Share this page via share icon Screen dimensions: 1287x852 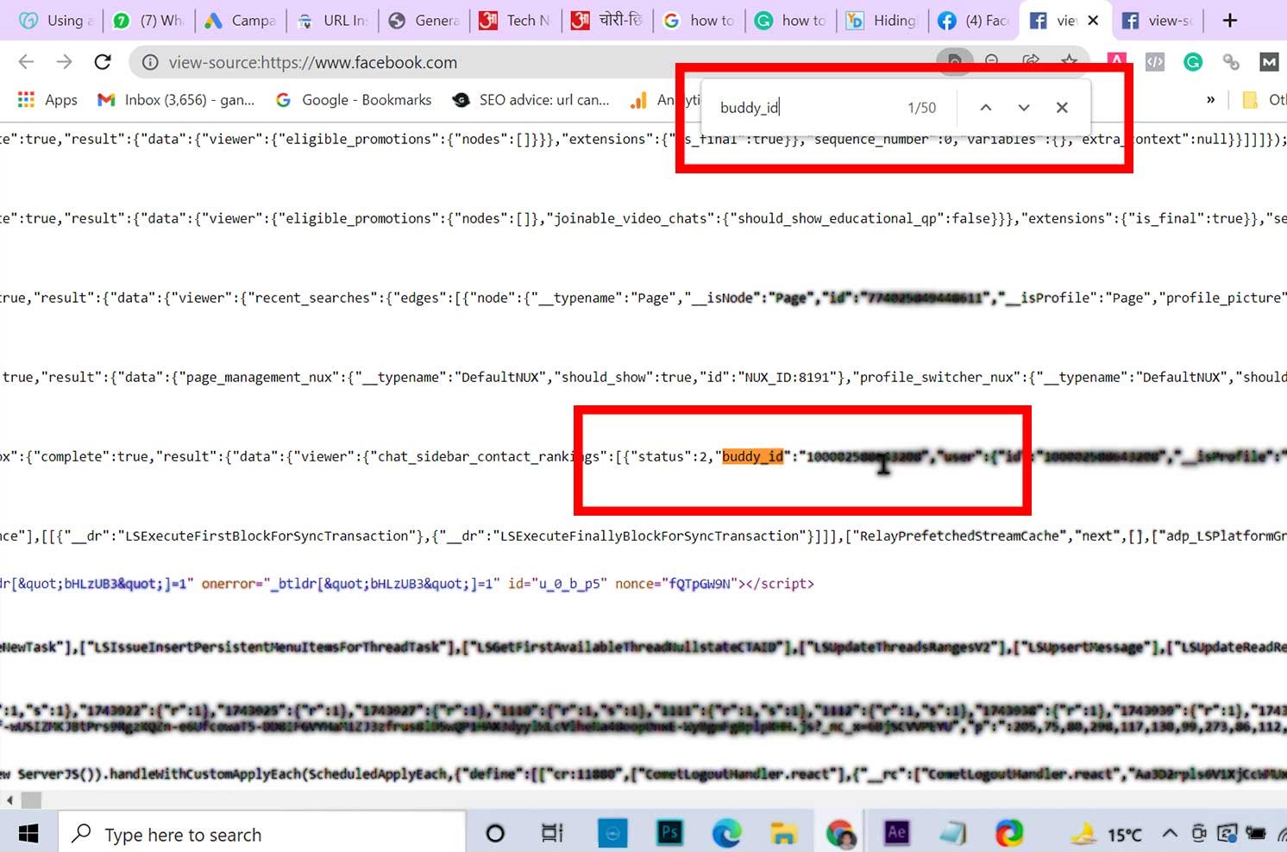[1031, 60]
